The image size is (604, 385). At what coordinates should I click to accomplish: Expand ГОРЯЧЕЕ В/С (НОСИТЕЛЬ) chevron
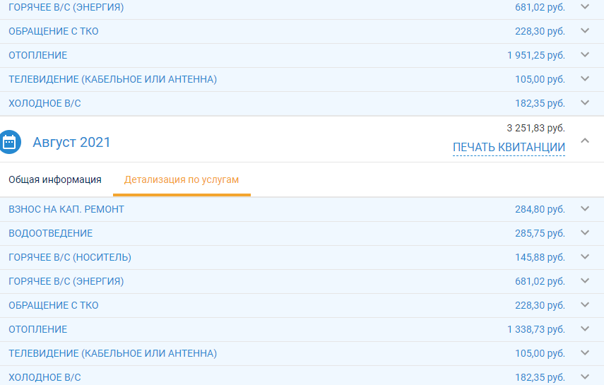pyautogui.click(x=585, y=256)
